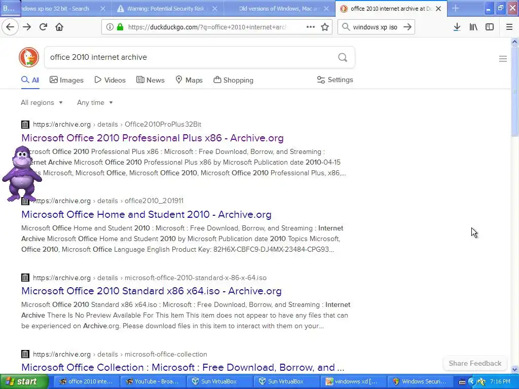Open 'Microsoft Office Home and Student 2010' result
This screenshot has width=519, height=389.
(x=146, y=214)
